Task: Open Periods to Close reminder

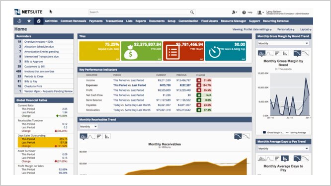Action: [34, 76]
